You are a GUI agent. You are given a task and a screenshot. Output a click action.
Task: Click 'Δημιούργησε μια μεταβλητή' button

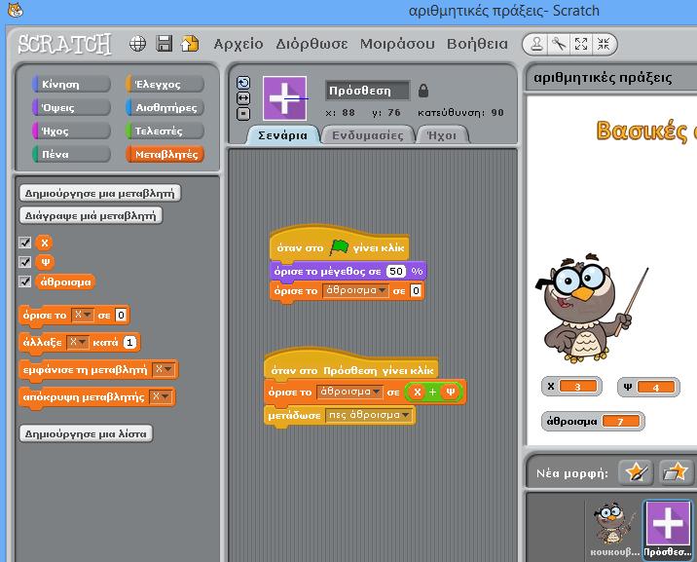100,193
